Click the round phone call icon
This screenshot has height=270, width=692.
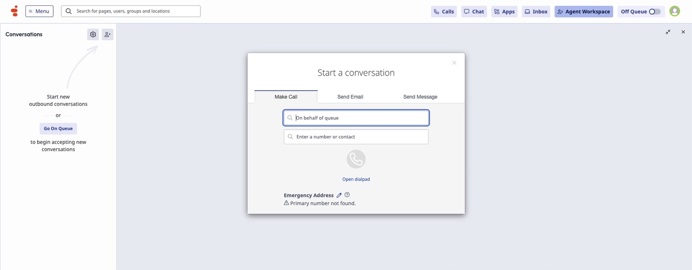[x=356, y=159]
